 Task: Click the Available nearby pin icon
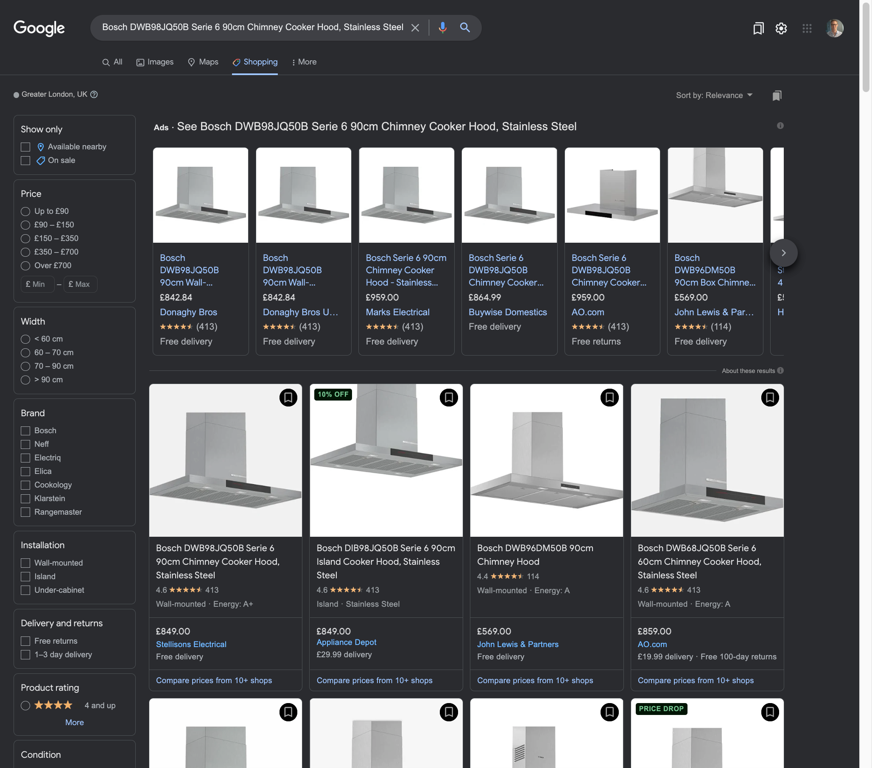[41, 147]
